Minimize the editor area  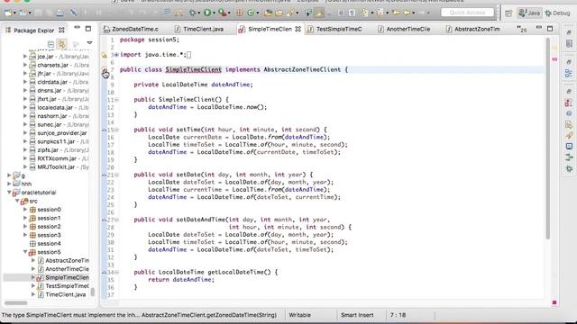(x=539, y=28)
